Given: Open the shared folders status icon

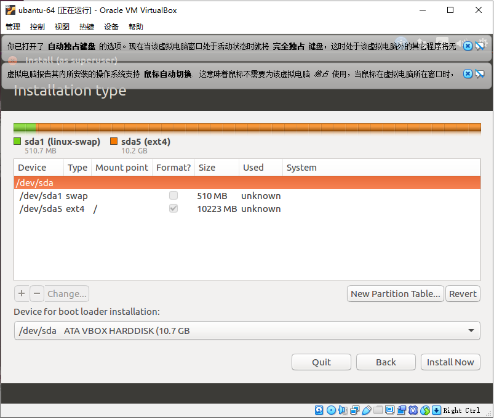Looking at the screenshot, I should (x=377, y=410).
